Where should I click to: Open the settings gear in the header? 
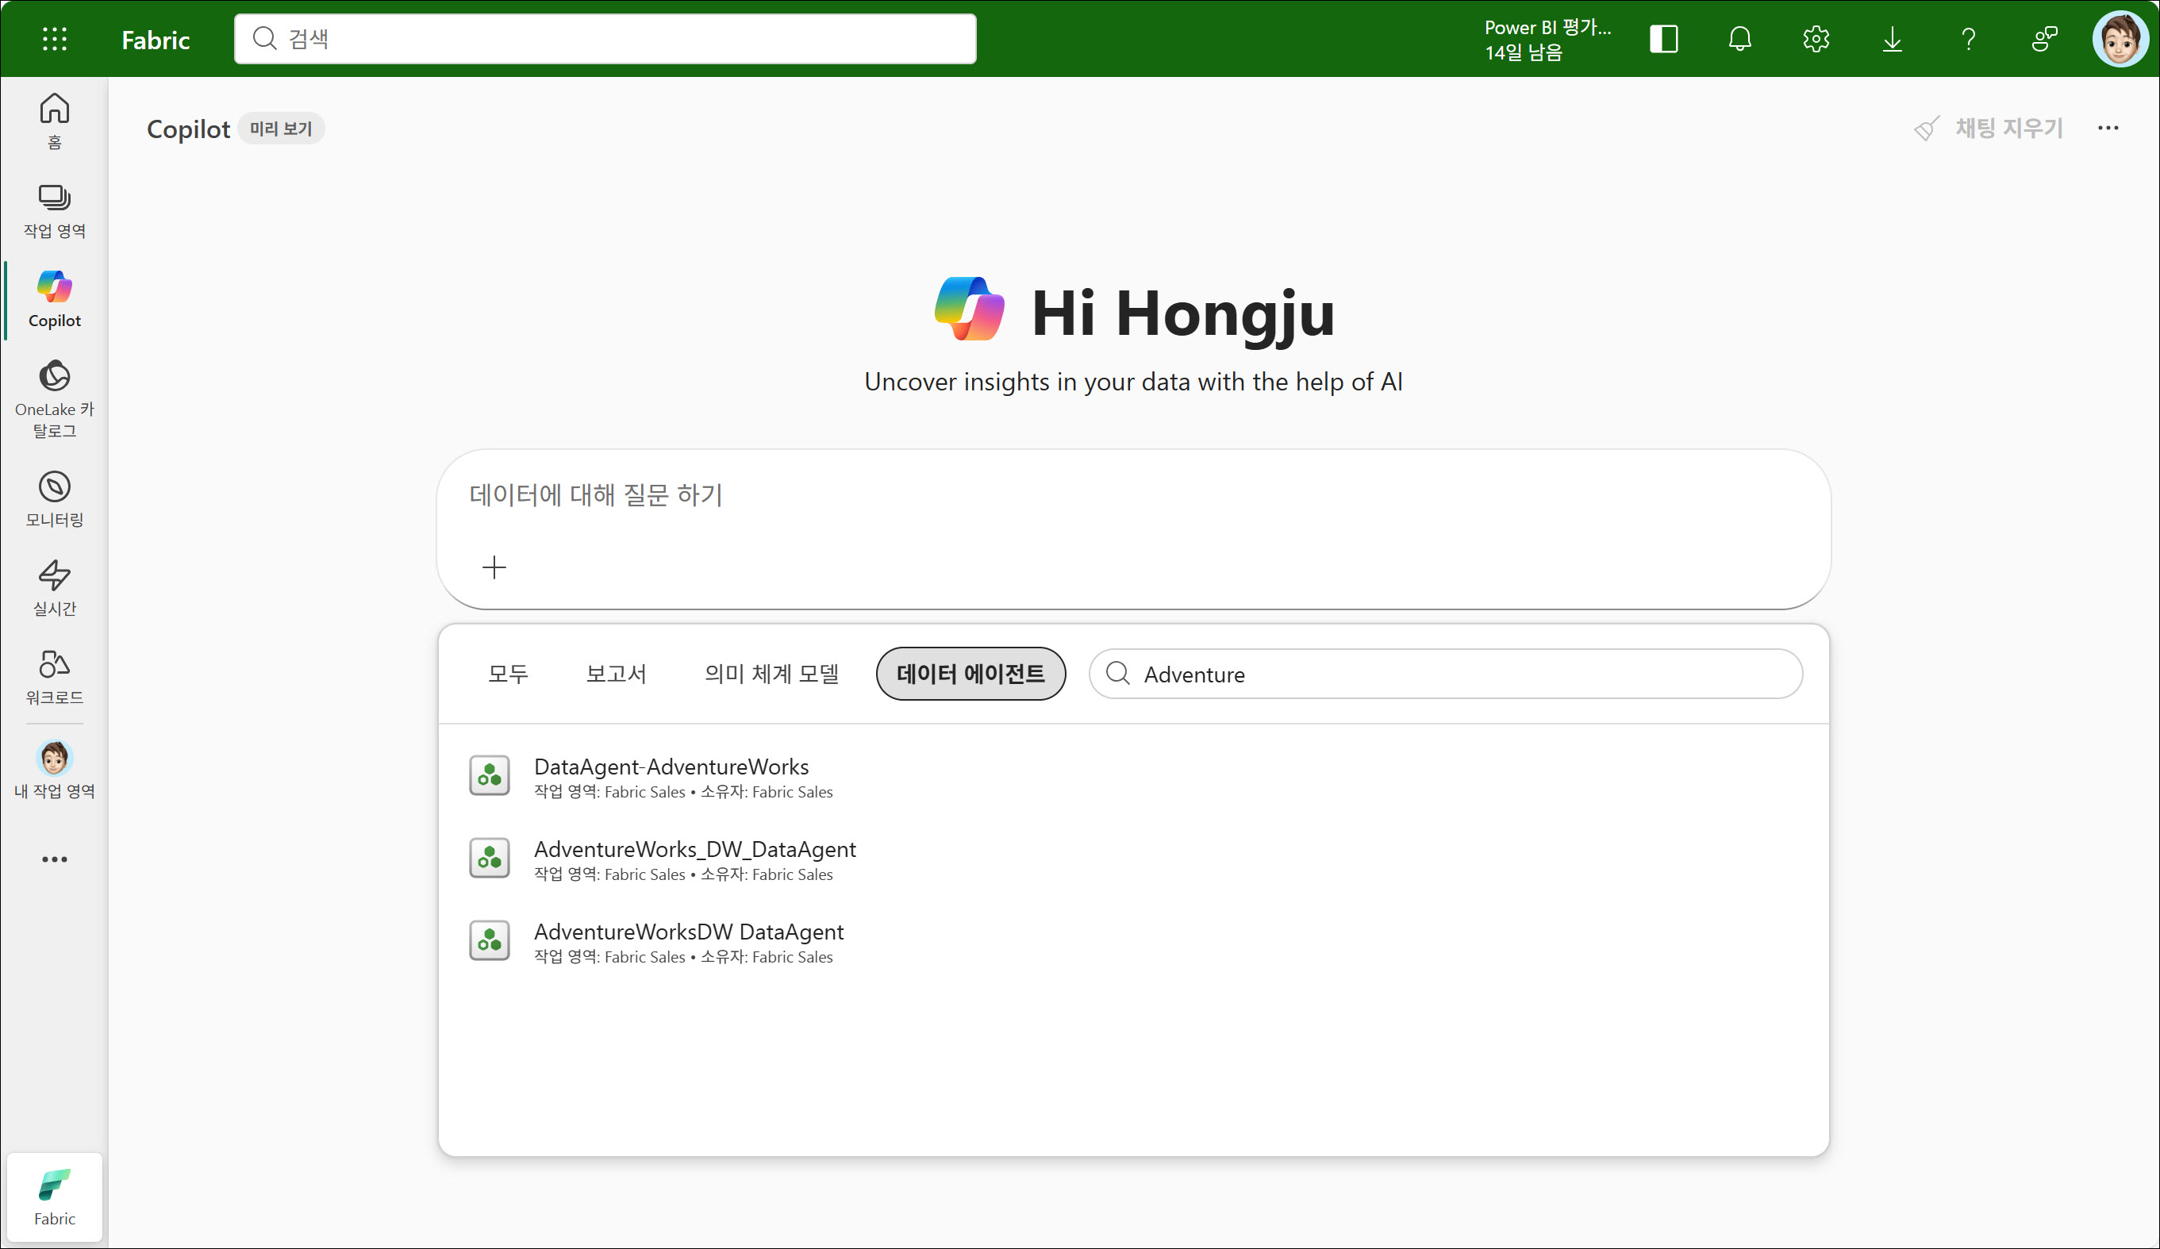1816,39
